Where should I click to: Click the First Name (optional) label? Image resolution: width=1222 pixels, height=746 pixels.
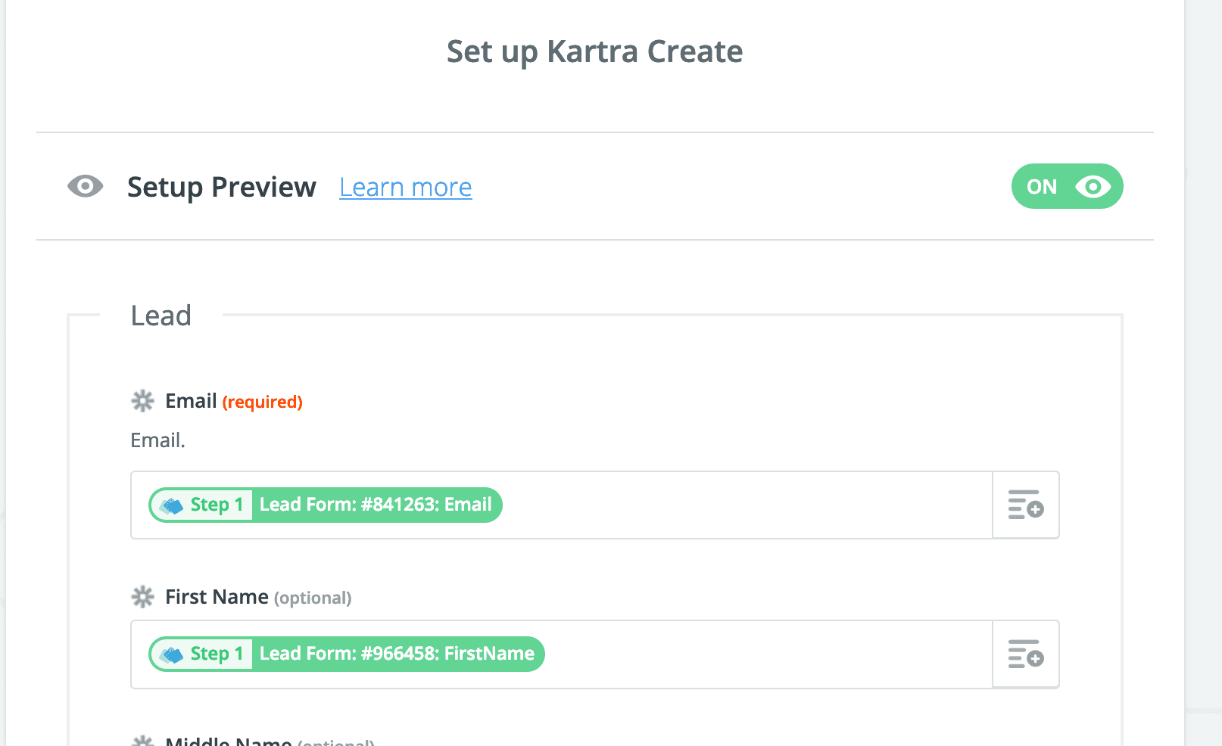[x=258, y=597]
